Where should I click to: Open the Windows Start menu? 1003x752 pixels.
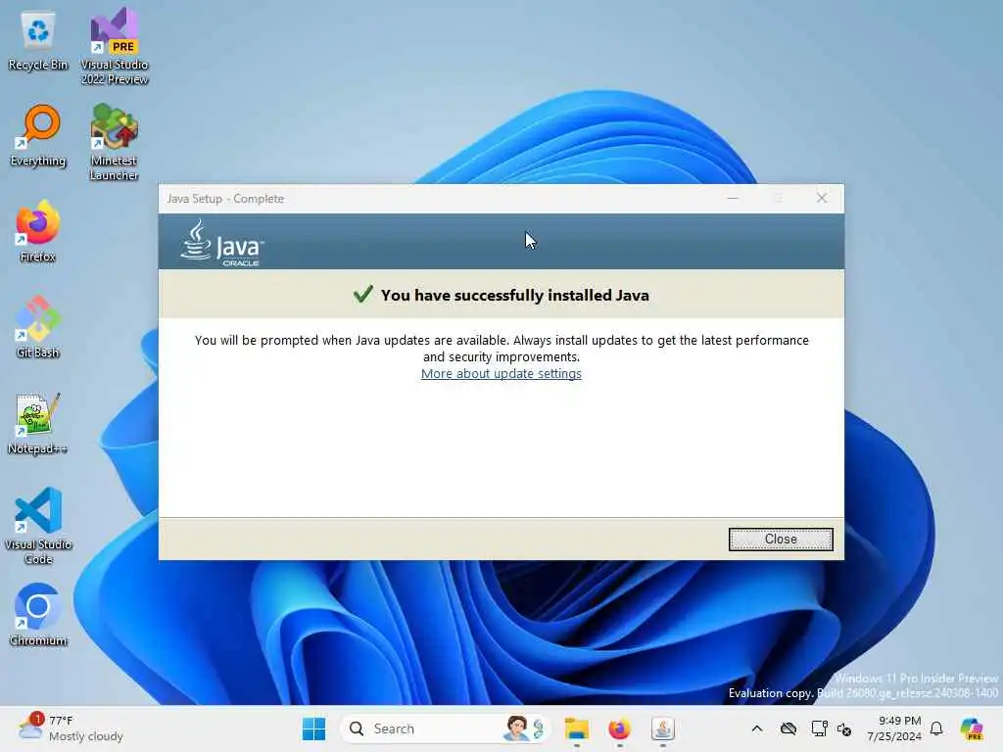click(313, 728)
